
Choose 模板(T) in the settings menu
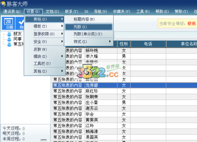[45, 26]
